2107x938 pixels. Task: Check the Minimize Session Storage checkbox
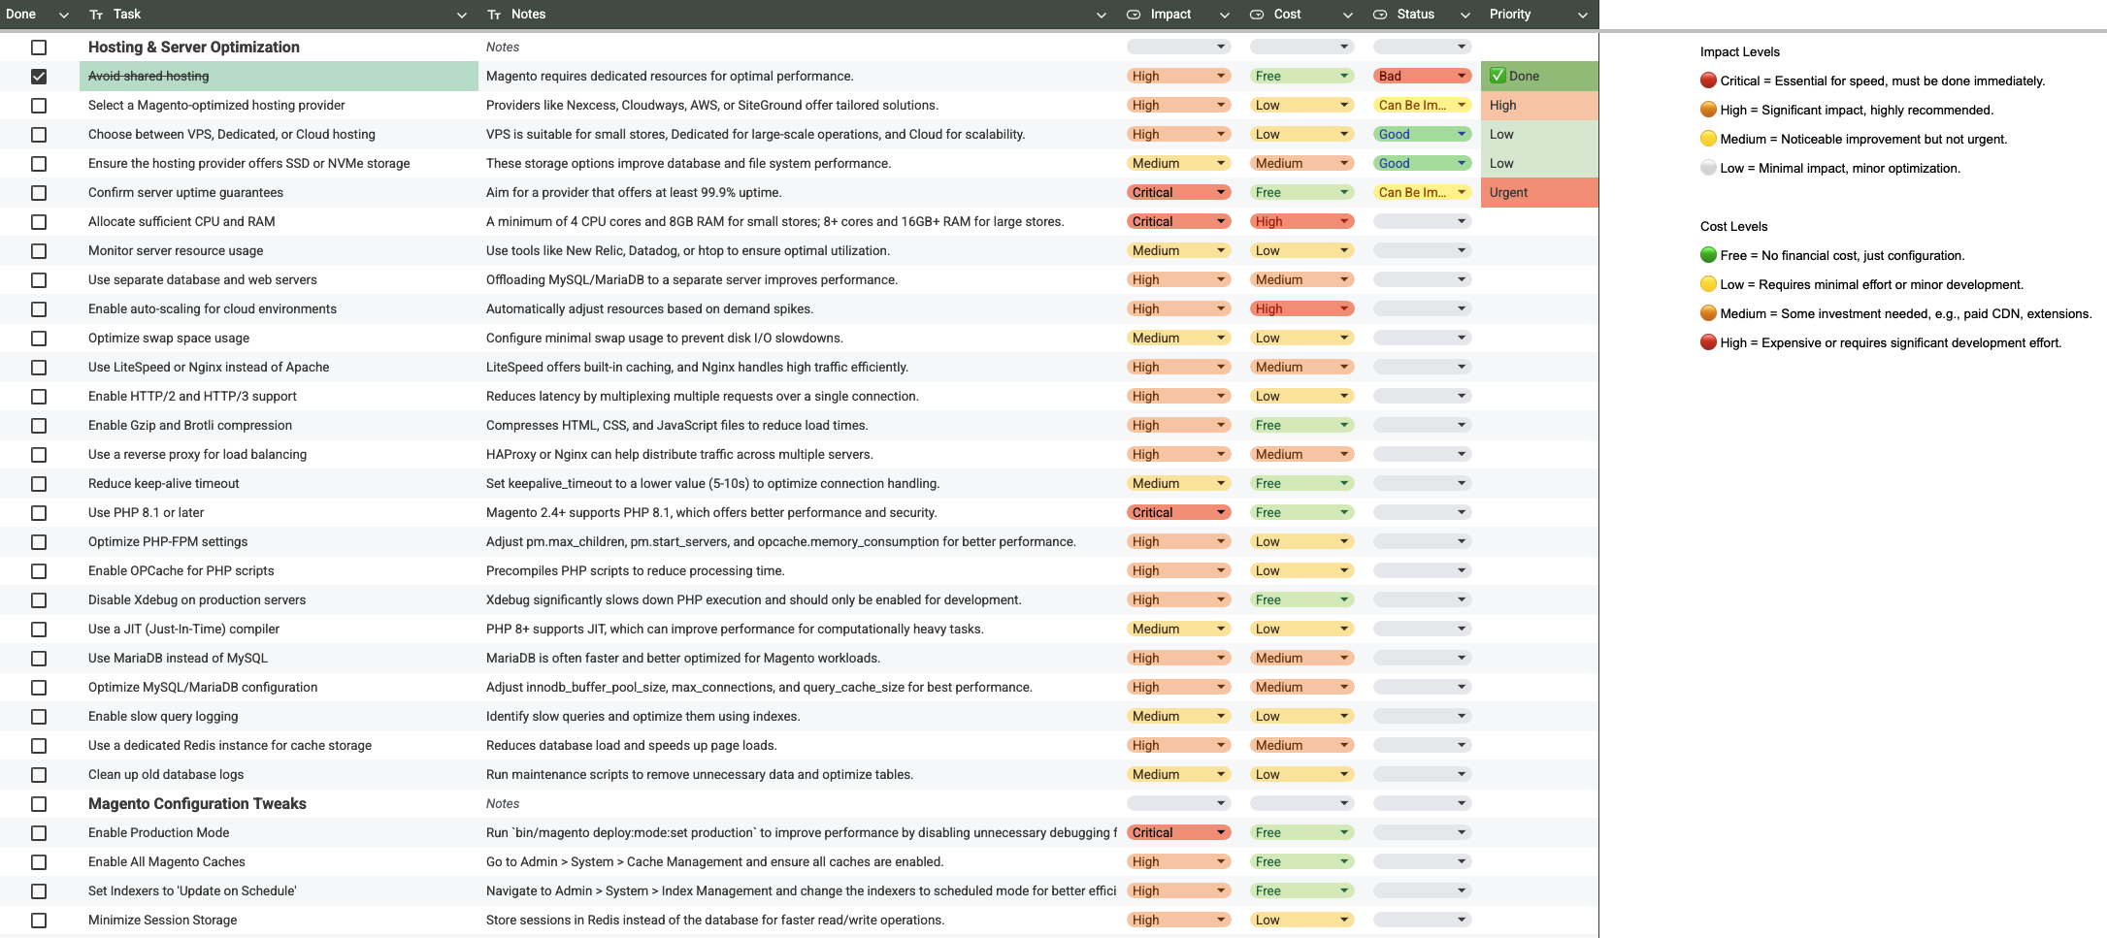[39, 920]
